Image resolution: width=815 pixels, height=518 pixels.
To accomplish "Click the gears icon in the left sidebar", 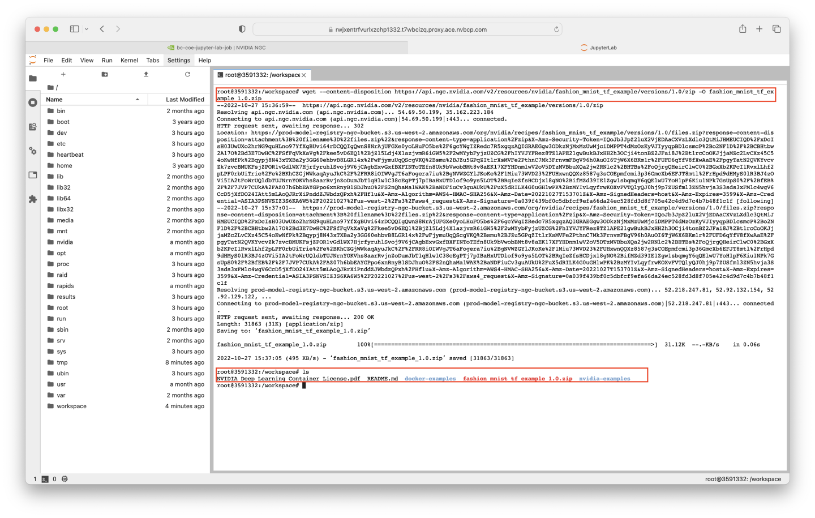I will [33, 151].
